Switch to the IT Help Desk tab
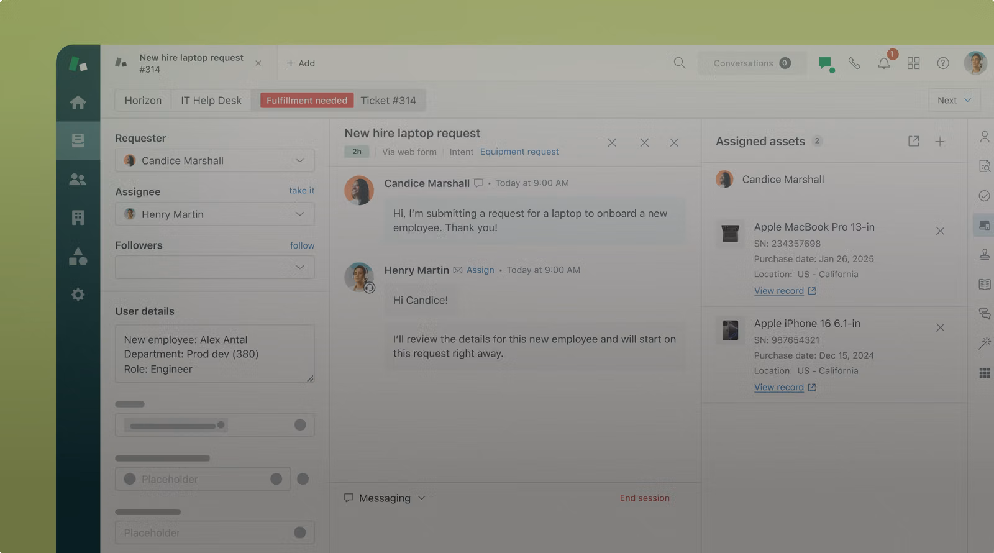This screenshot has width=994, height=553. [x=211, y=100]
